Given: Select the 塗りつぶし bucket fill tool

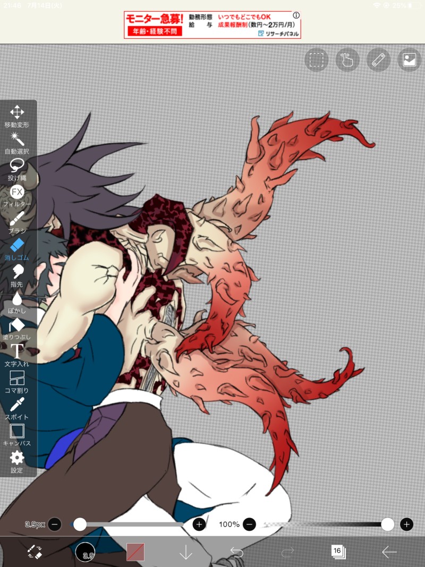Looking at the screenshot, I should [x=16, y=329].
